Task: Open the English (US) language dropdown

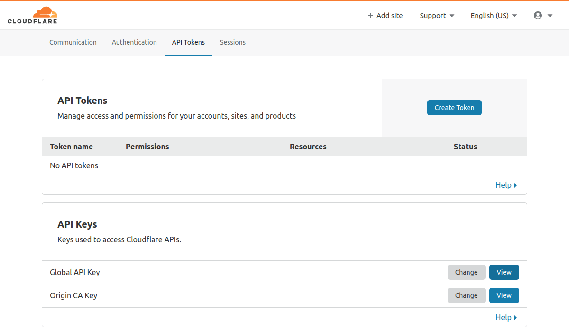Action: point(494,16)
